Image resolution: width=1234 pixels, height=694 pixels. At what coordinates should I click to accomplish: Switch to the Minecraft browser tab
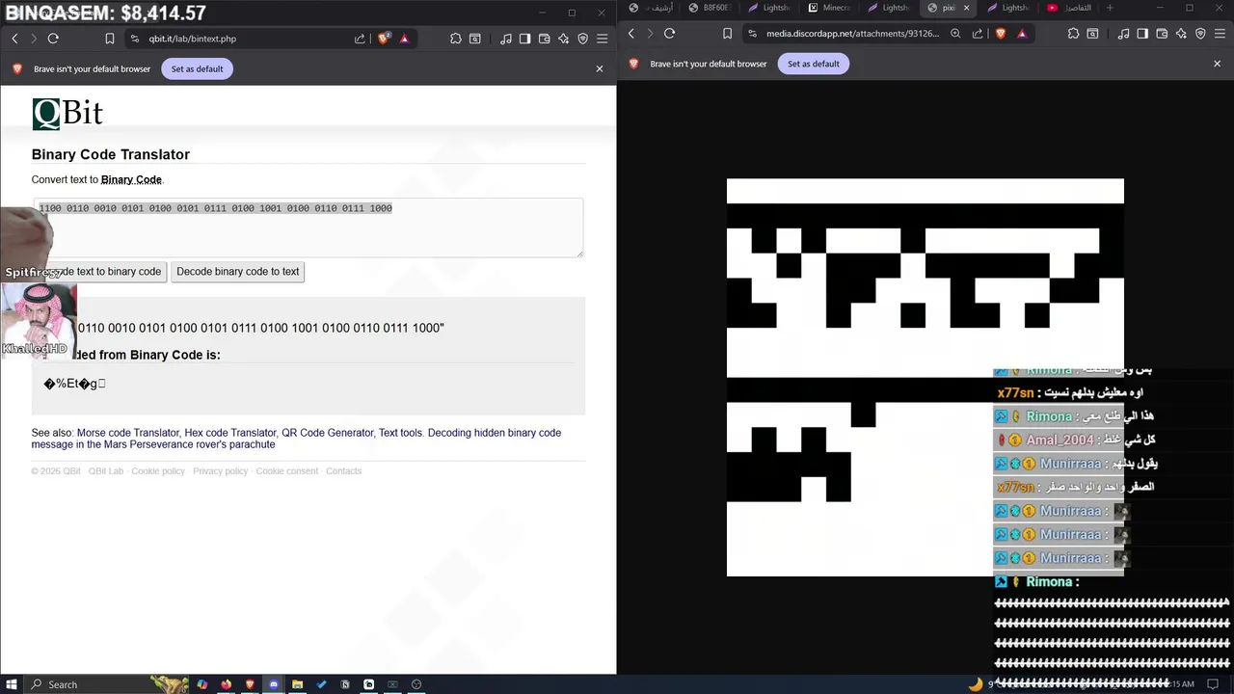click(831, 8)
